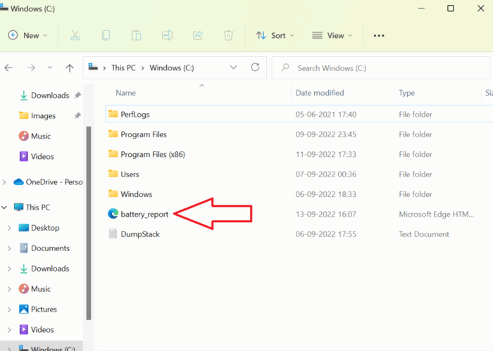Open the New item dropdown

pyautogui.click(x=27, y=35)
